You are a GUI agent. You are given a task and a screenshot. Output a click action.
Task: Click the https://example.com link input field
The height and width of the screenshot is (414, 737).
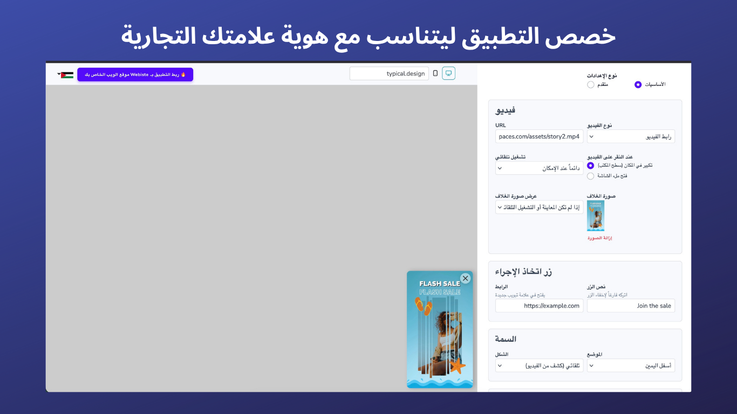pos(539,306)
